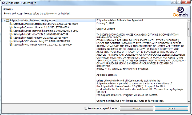Select Sequoyah VNC Viewer Runtime entry
Viewport: 192px width, 115px height.
(42, 44)
